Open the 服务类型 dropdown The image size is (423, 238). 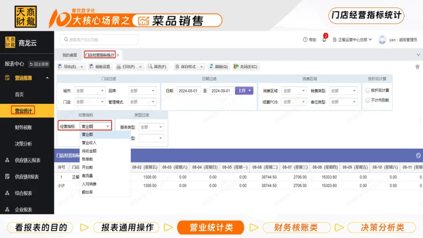[151, 127]
